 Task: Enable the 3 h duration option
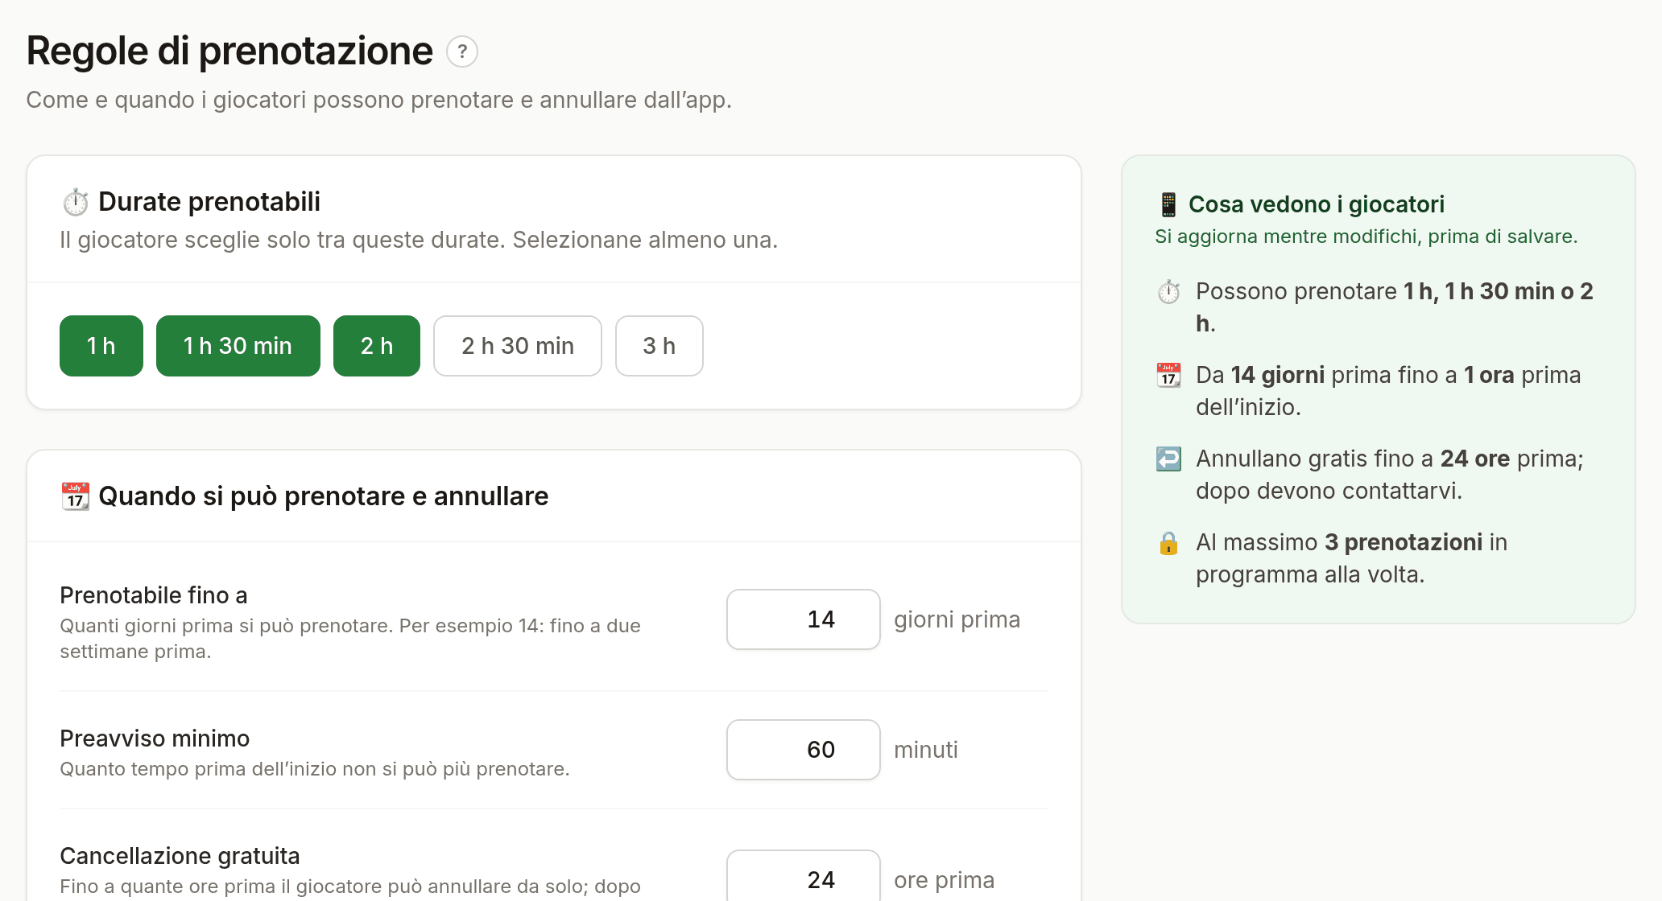pos(659,346)
